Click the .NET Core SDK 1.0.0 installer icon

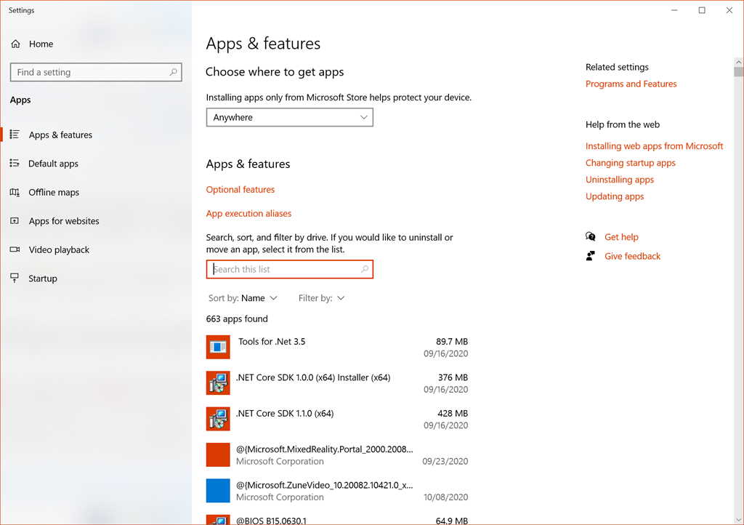coord(218,383)
